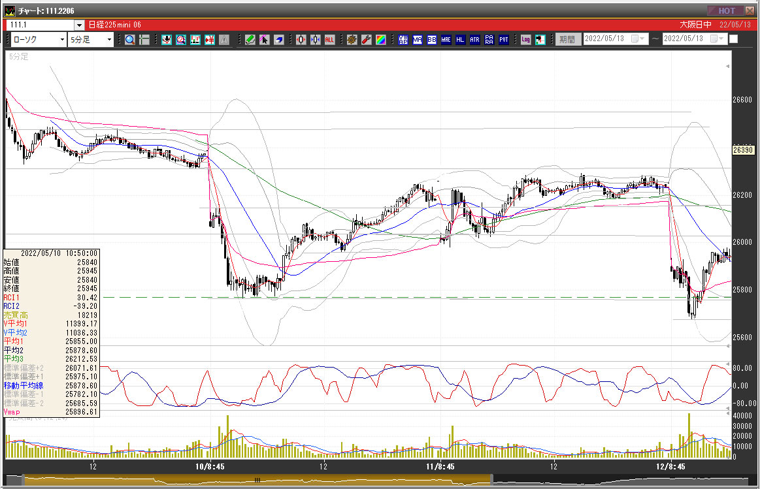Click the 期間 period button
The height and width of the screenshot is (489, 760).
coord(568,40)
